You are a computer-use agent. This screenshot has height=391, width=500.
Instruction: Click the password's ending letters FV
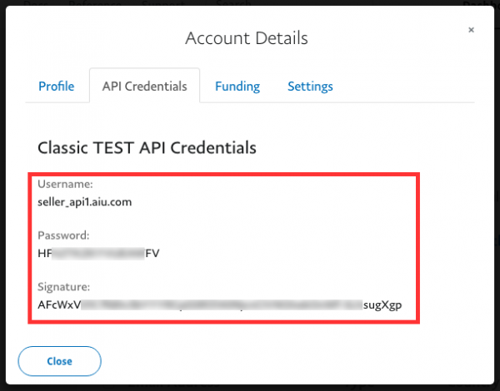[152, 254]
